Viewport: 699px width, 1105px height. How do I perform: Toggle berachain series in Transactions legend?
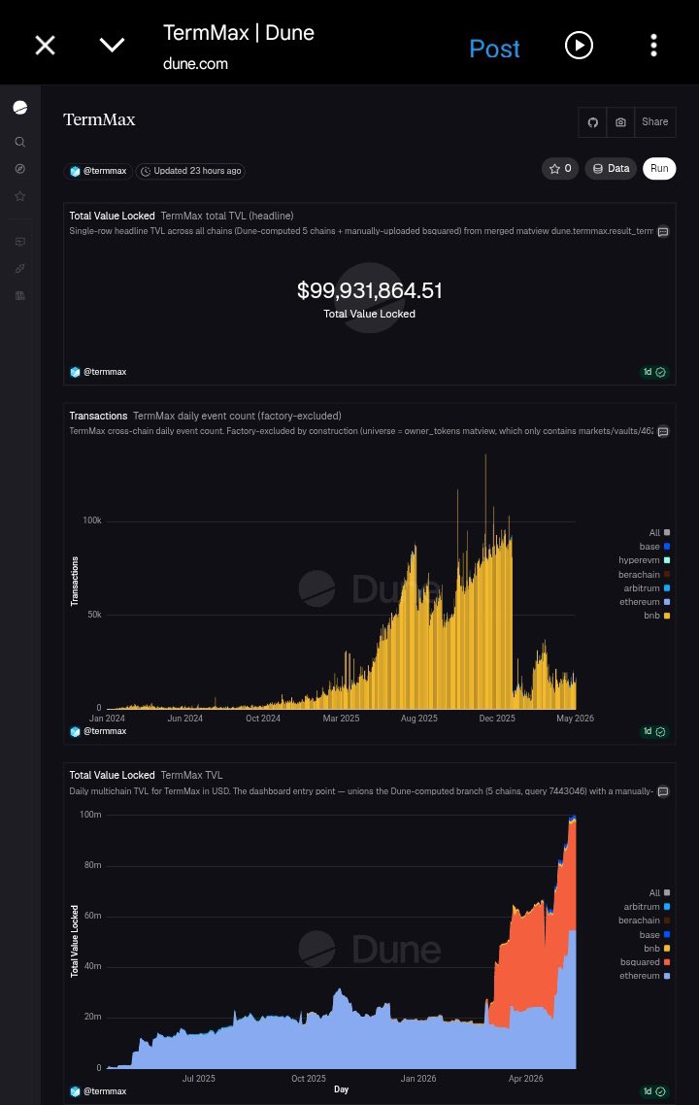coord(644,574)
